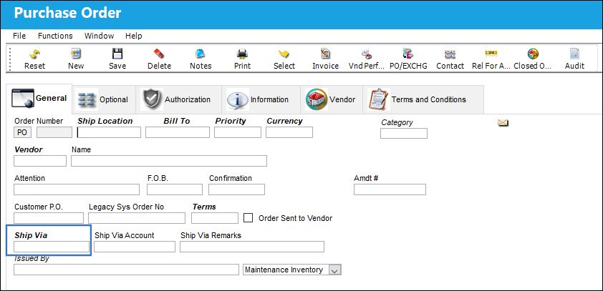603x291 pixels.
Task: Click the PO order type button
Action: pyautogui.click(x=23, y=132)
